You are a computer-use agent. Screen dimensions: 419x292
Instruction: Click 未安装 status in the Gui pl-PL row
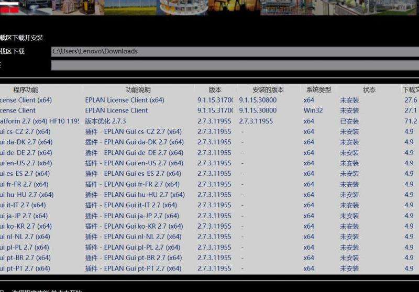[x=349, y=247]
